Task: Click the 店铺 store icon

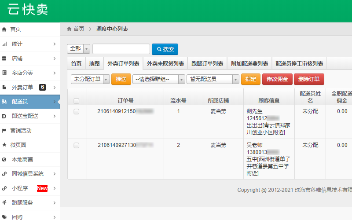Action: tap(4, 59)
